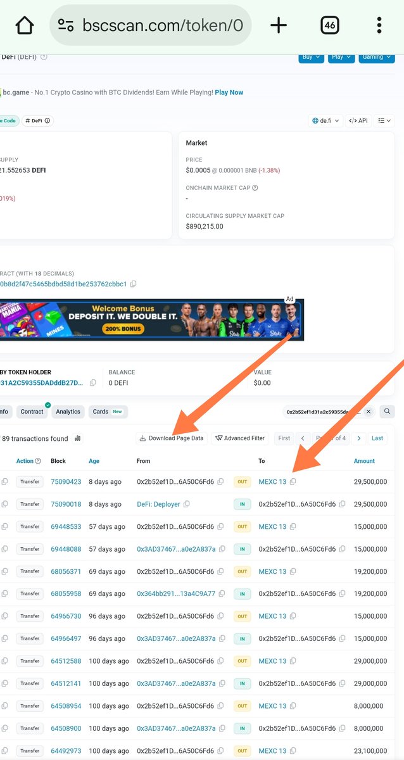Click the magnifier search button
This screenshot has width=404, height=760.
tap(387, 412)
